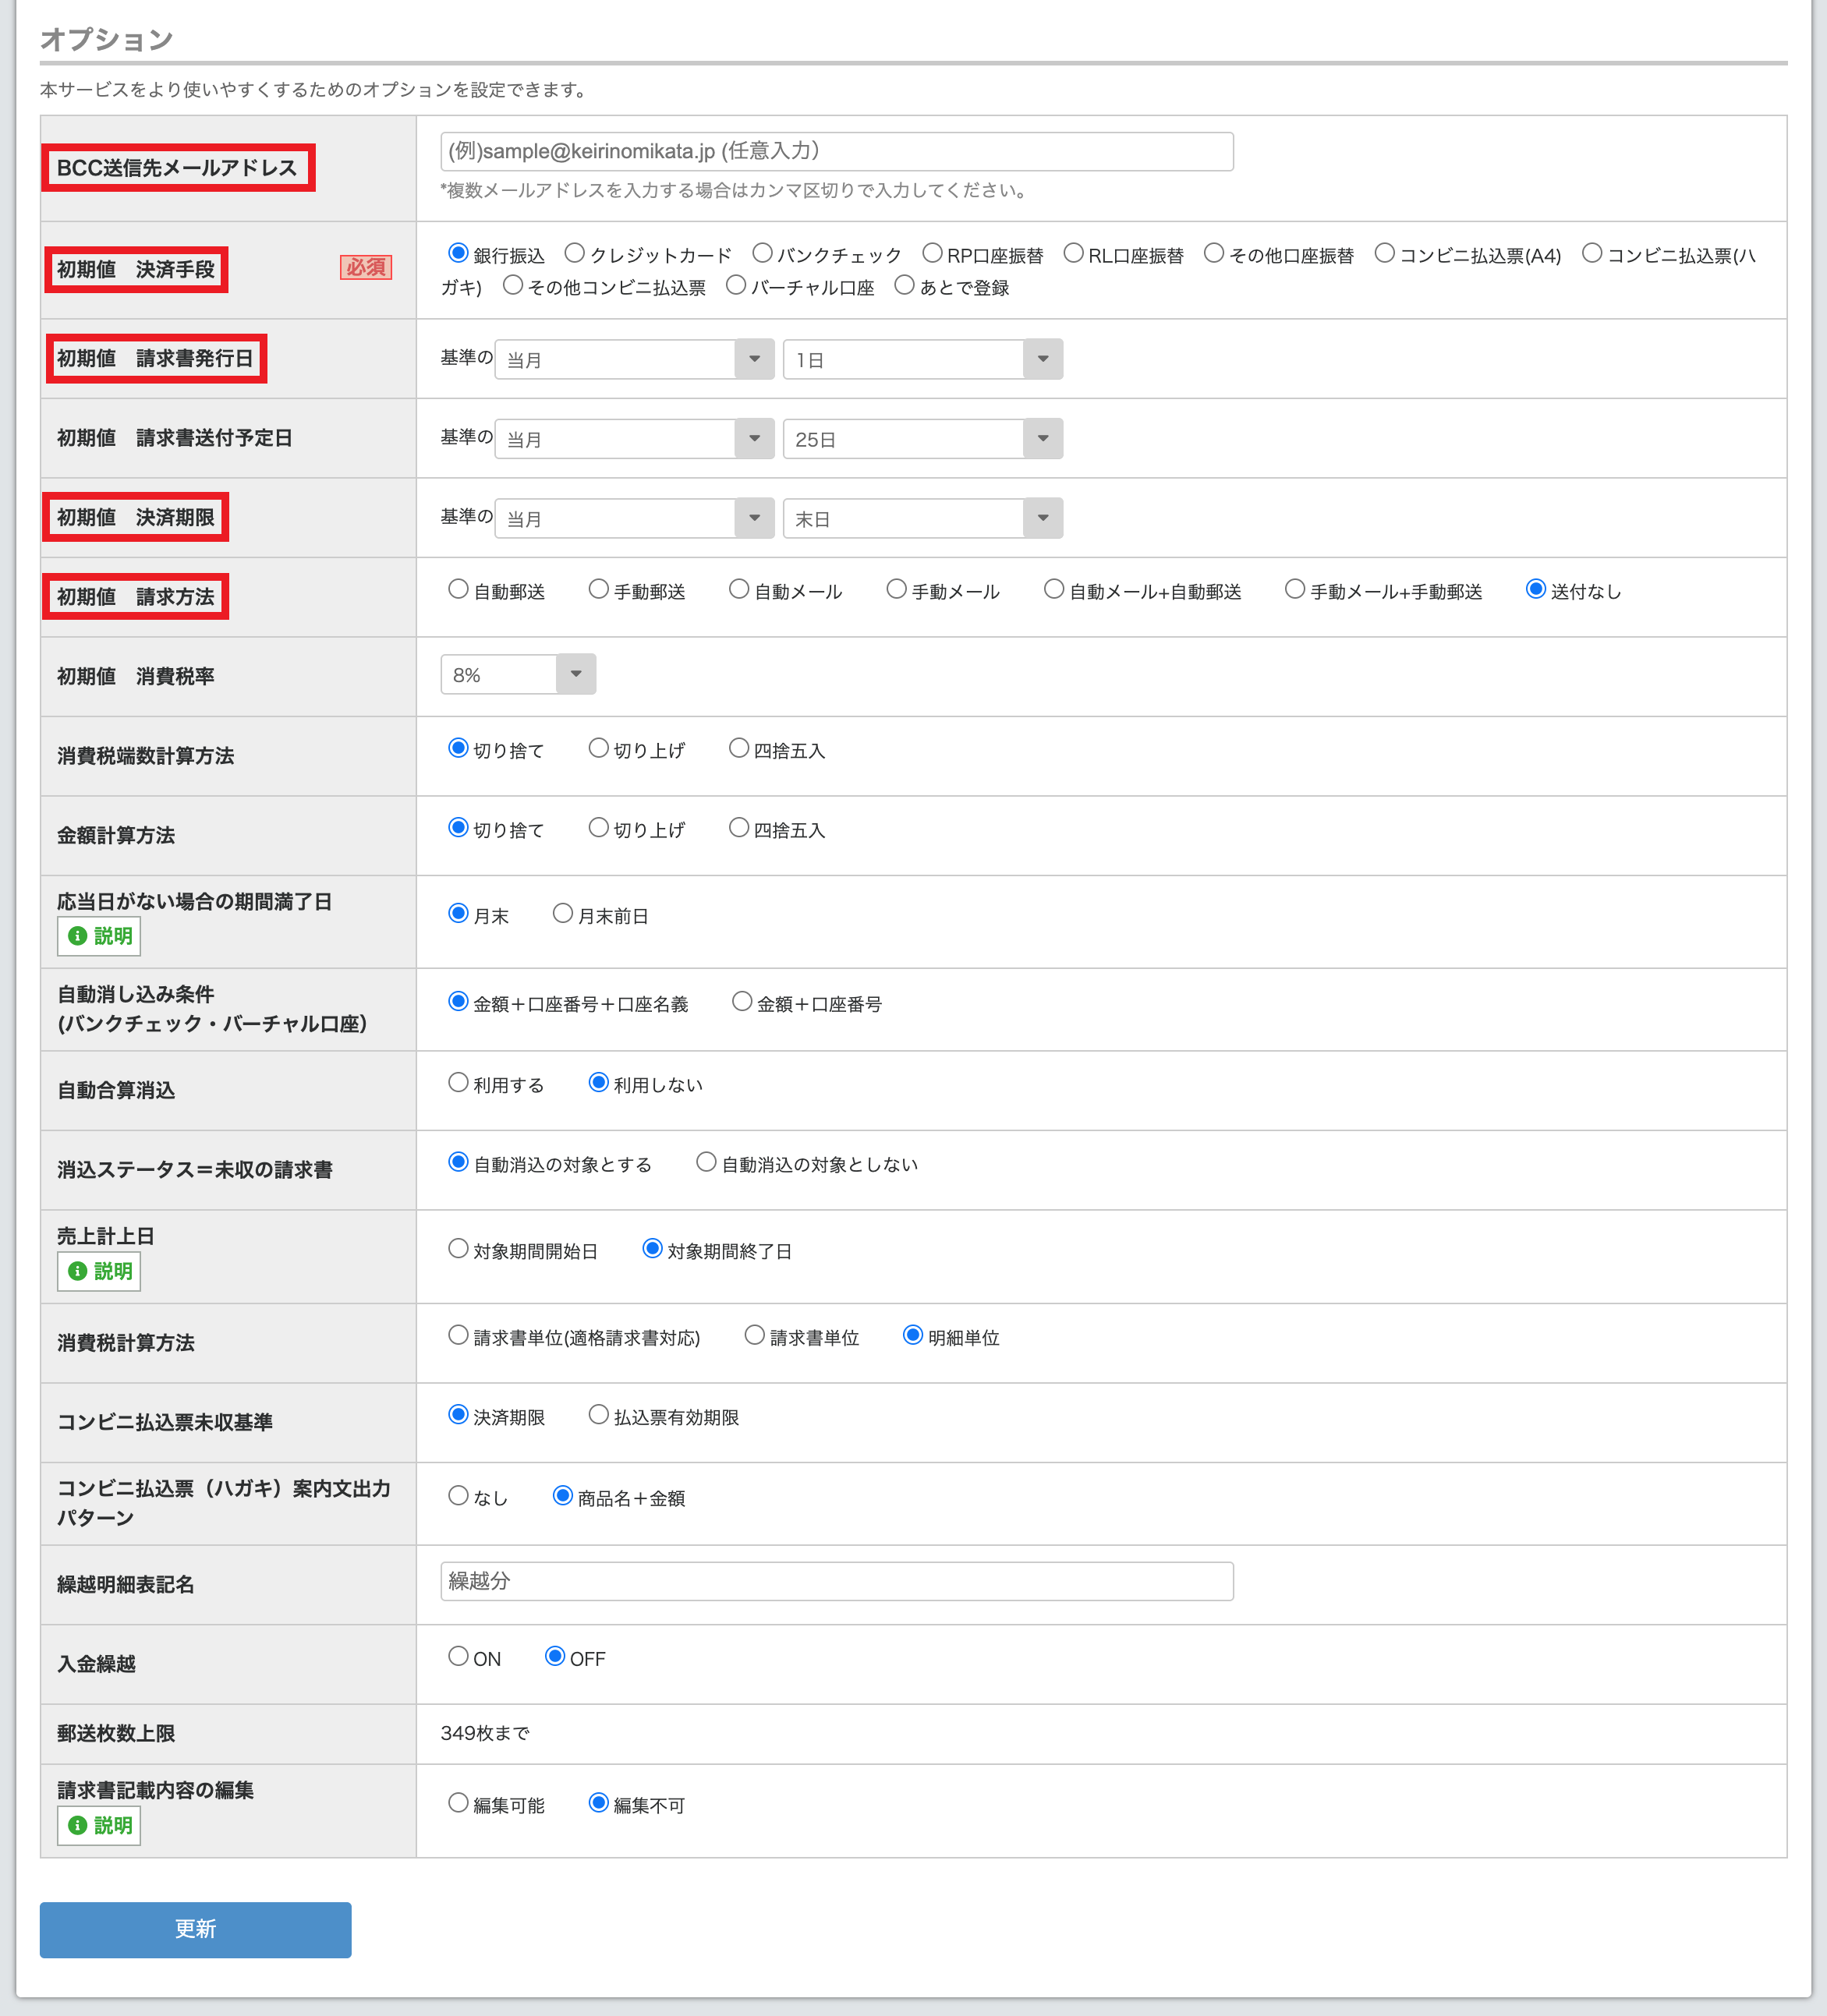Focus the BCC送信先メールアドレス input field

[836, 151]
